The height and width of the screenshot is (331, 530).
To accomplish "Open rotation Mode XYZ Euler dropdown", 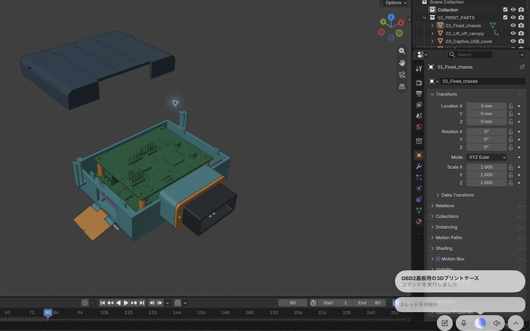I will click(487, 157).
